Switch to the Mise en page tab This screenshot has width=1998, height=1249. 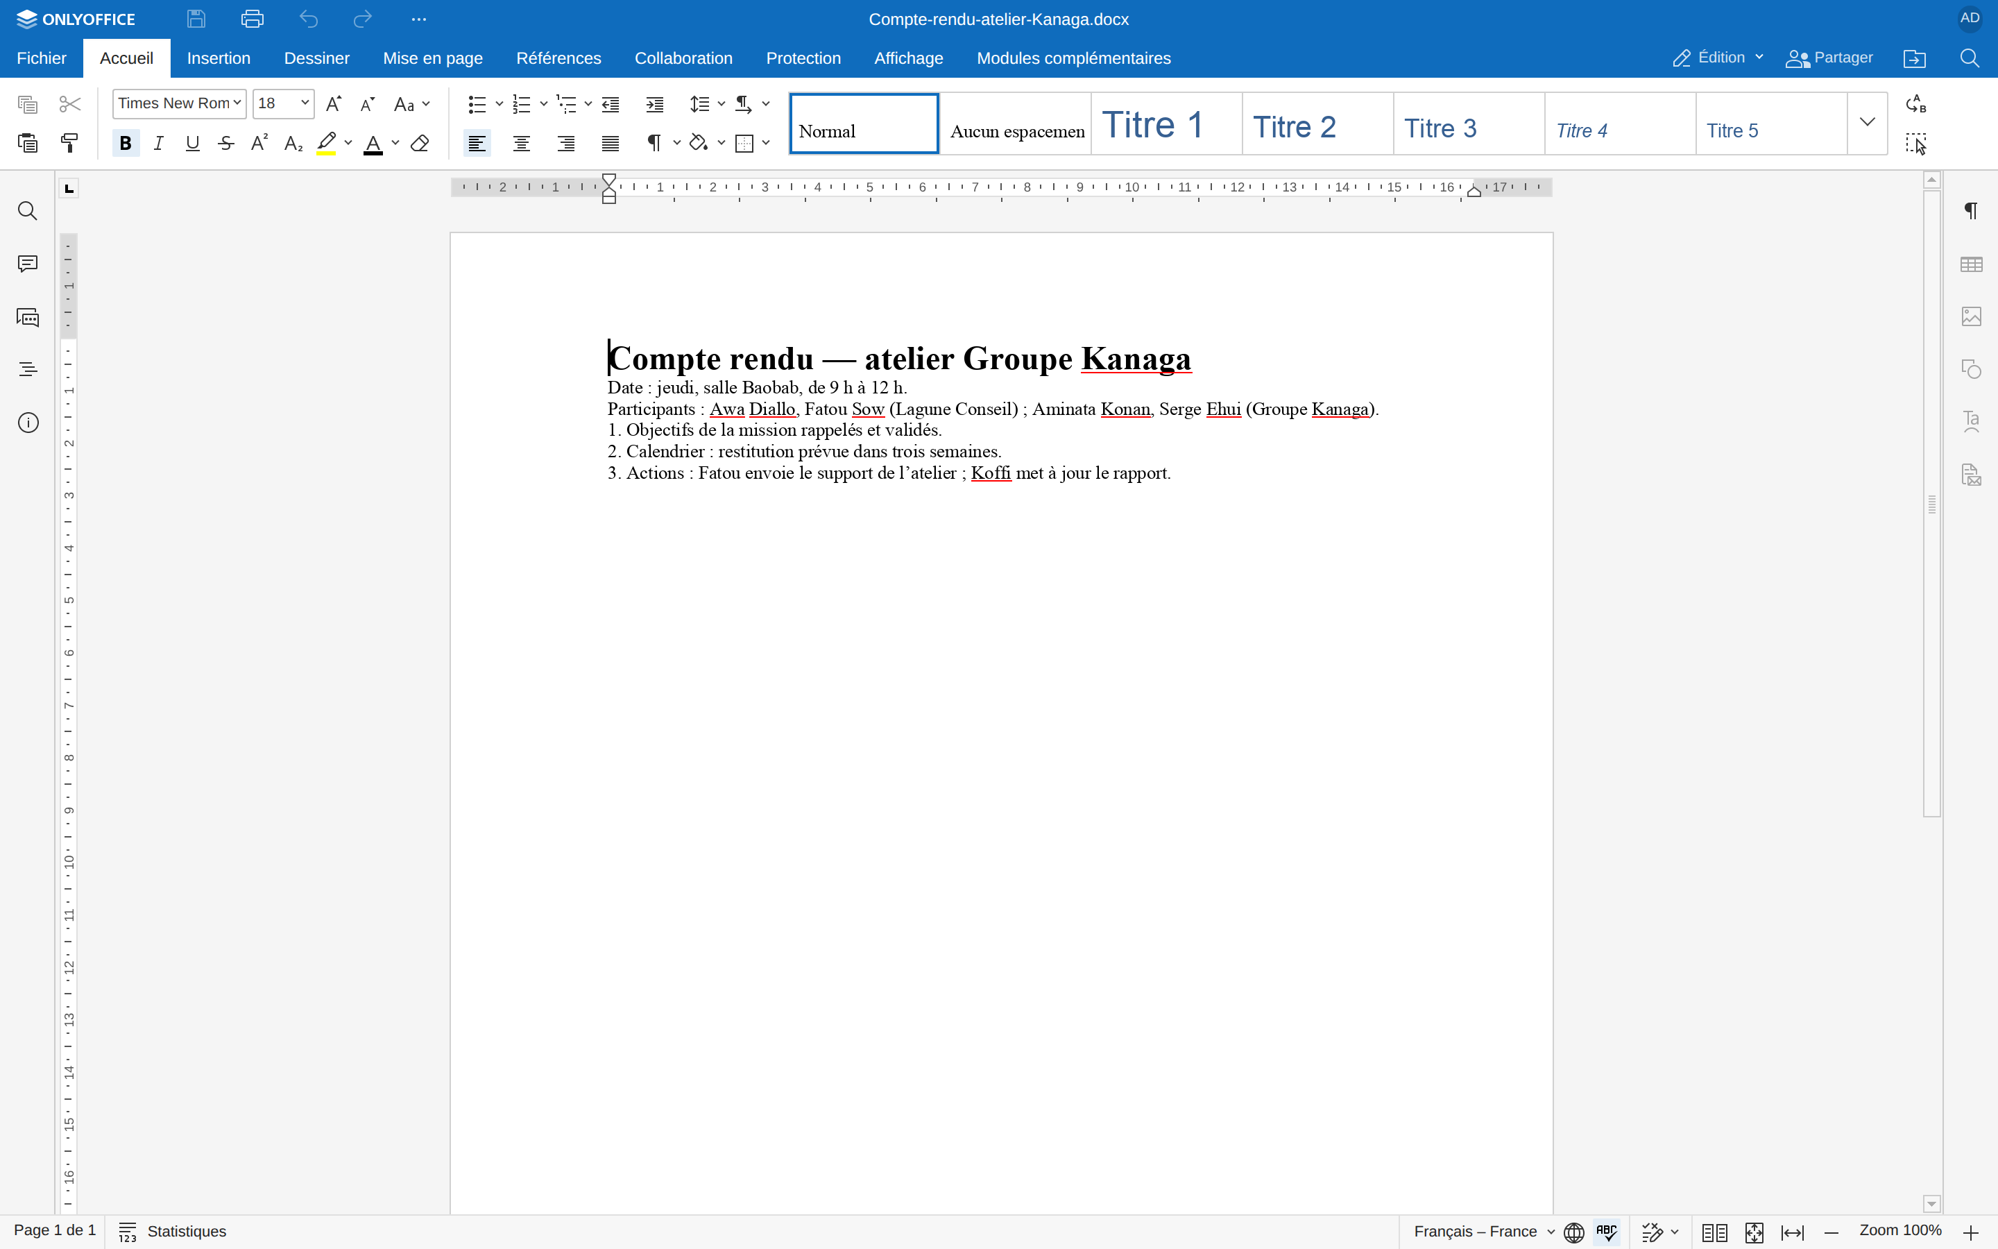tap(433, 59)
